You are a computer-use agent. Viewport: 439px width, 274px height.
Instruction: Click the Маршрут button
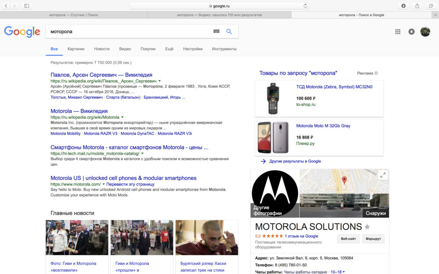click(373, 239)
